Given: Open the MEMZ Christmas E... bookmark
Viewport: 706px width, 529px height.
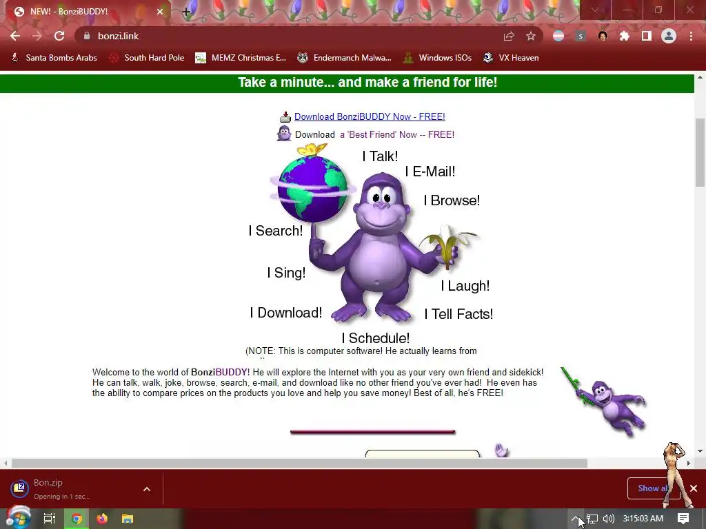Looking at the screenshot, I should coord(241,58).
